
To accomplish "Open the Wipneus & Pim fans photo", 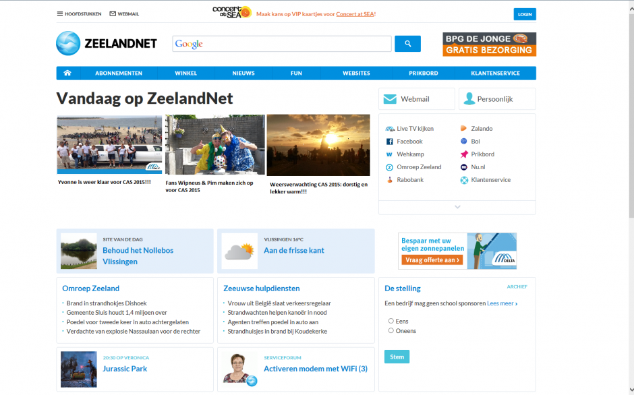I will [215, 145].
